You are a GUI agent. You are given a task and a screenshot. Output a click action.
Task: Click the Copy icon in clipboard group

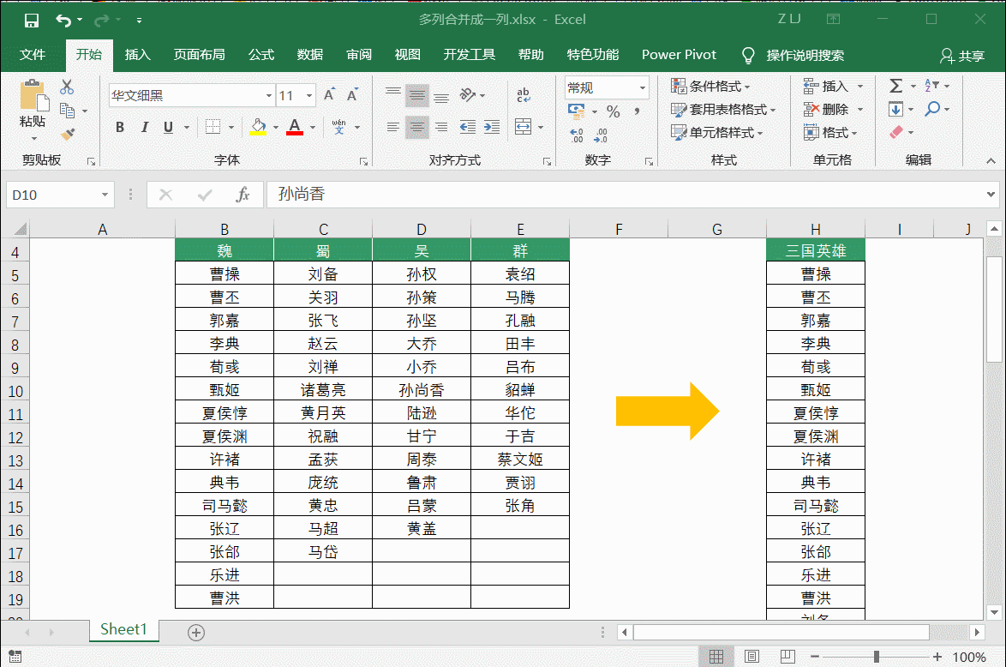point(67,111)
